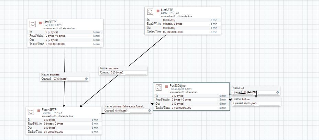This screenshot has width=319, height=140.
Task: Click the red stopped indicator next to PutS3Object
Action: [x=167, y=86]
